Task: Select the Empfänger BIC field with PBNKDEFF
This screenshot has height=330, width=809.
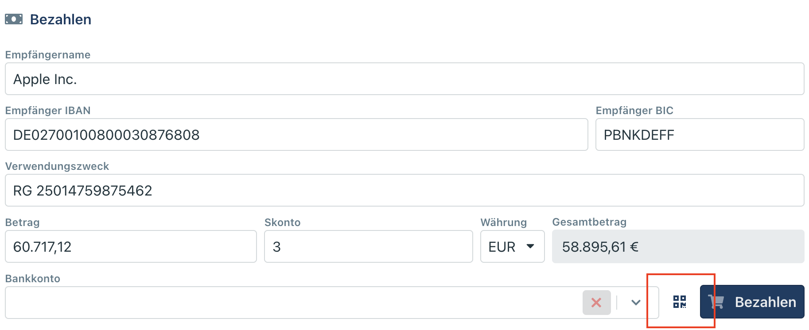Action: point(699,135)
